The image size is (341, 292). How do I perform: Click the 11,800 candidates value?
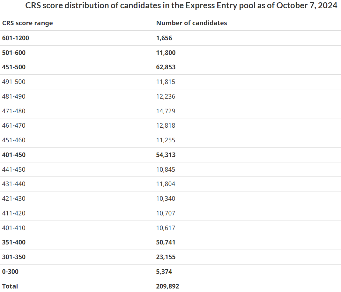(166, 53)
